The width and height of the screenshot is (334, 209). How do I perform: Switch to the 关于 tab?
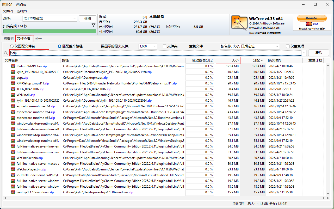(x=38, y=39)
